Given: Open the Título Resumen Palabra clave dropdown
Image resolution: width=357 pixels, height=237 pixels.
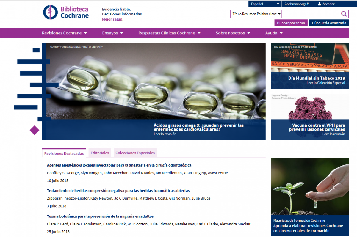Looking at the screenshot, I should click(256, 14).
